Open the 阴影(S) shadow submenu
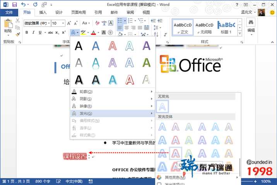Screen dimensions: 277x185 click(x=113, y=99)
